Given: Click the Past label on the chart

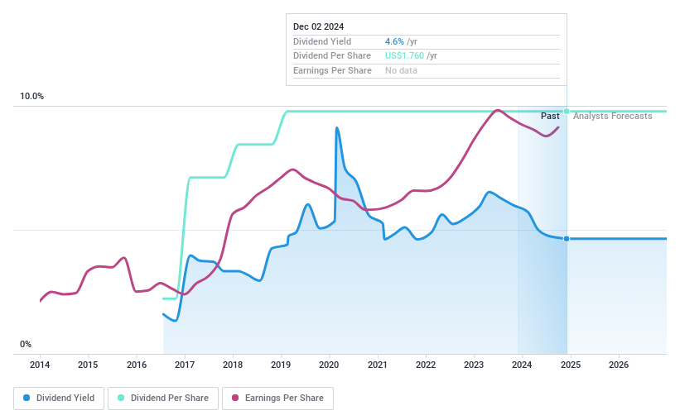Looking at the screenshot, I should point(550,117).
